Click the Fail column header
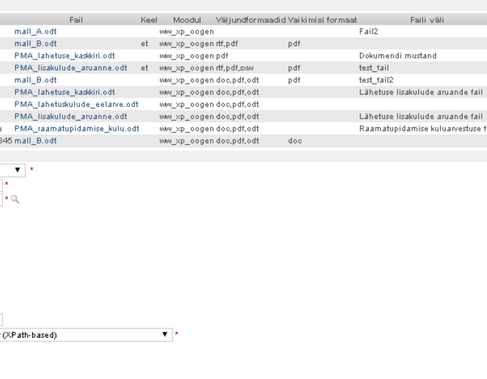487x379 pixels. tap(76, 20)
